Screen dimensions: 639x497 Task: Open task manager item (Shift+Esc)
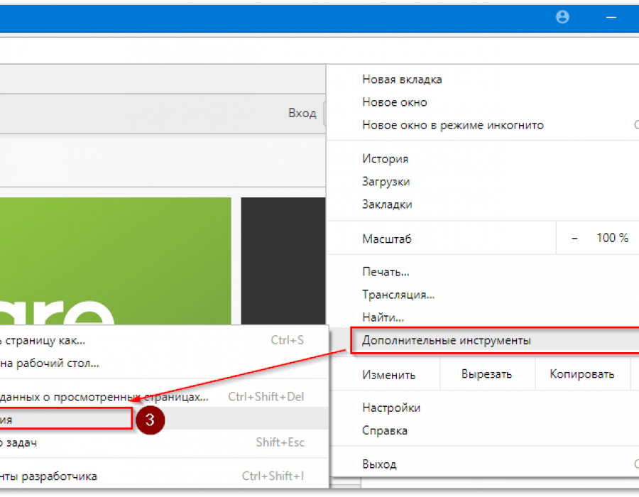[x=164, y=442]
